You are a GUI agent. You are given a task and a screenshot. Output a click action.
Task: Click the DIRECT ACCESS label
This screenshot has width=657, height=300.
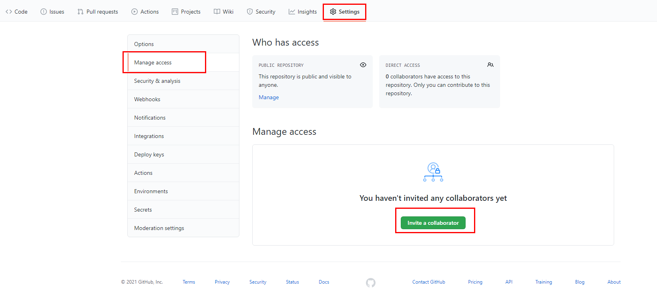[x=403, y=65]
